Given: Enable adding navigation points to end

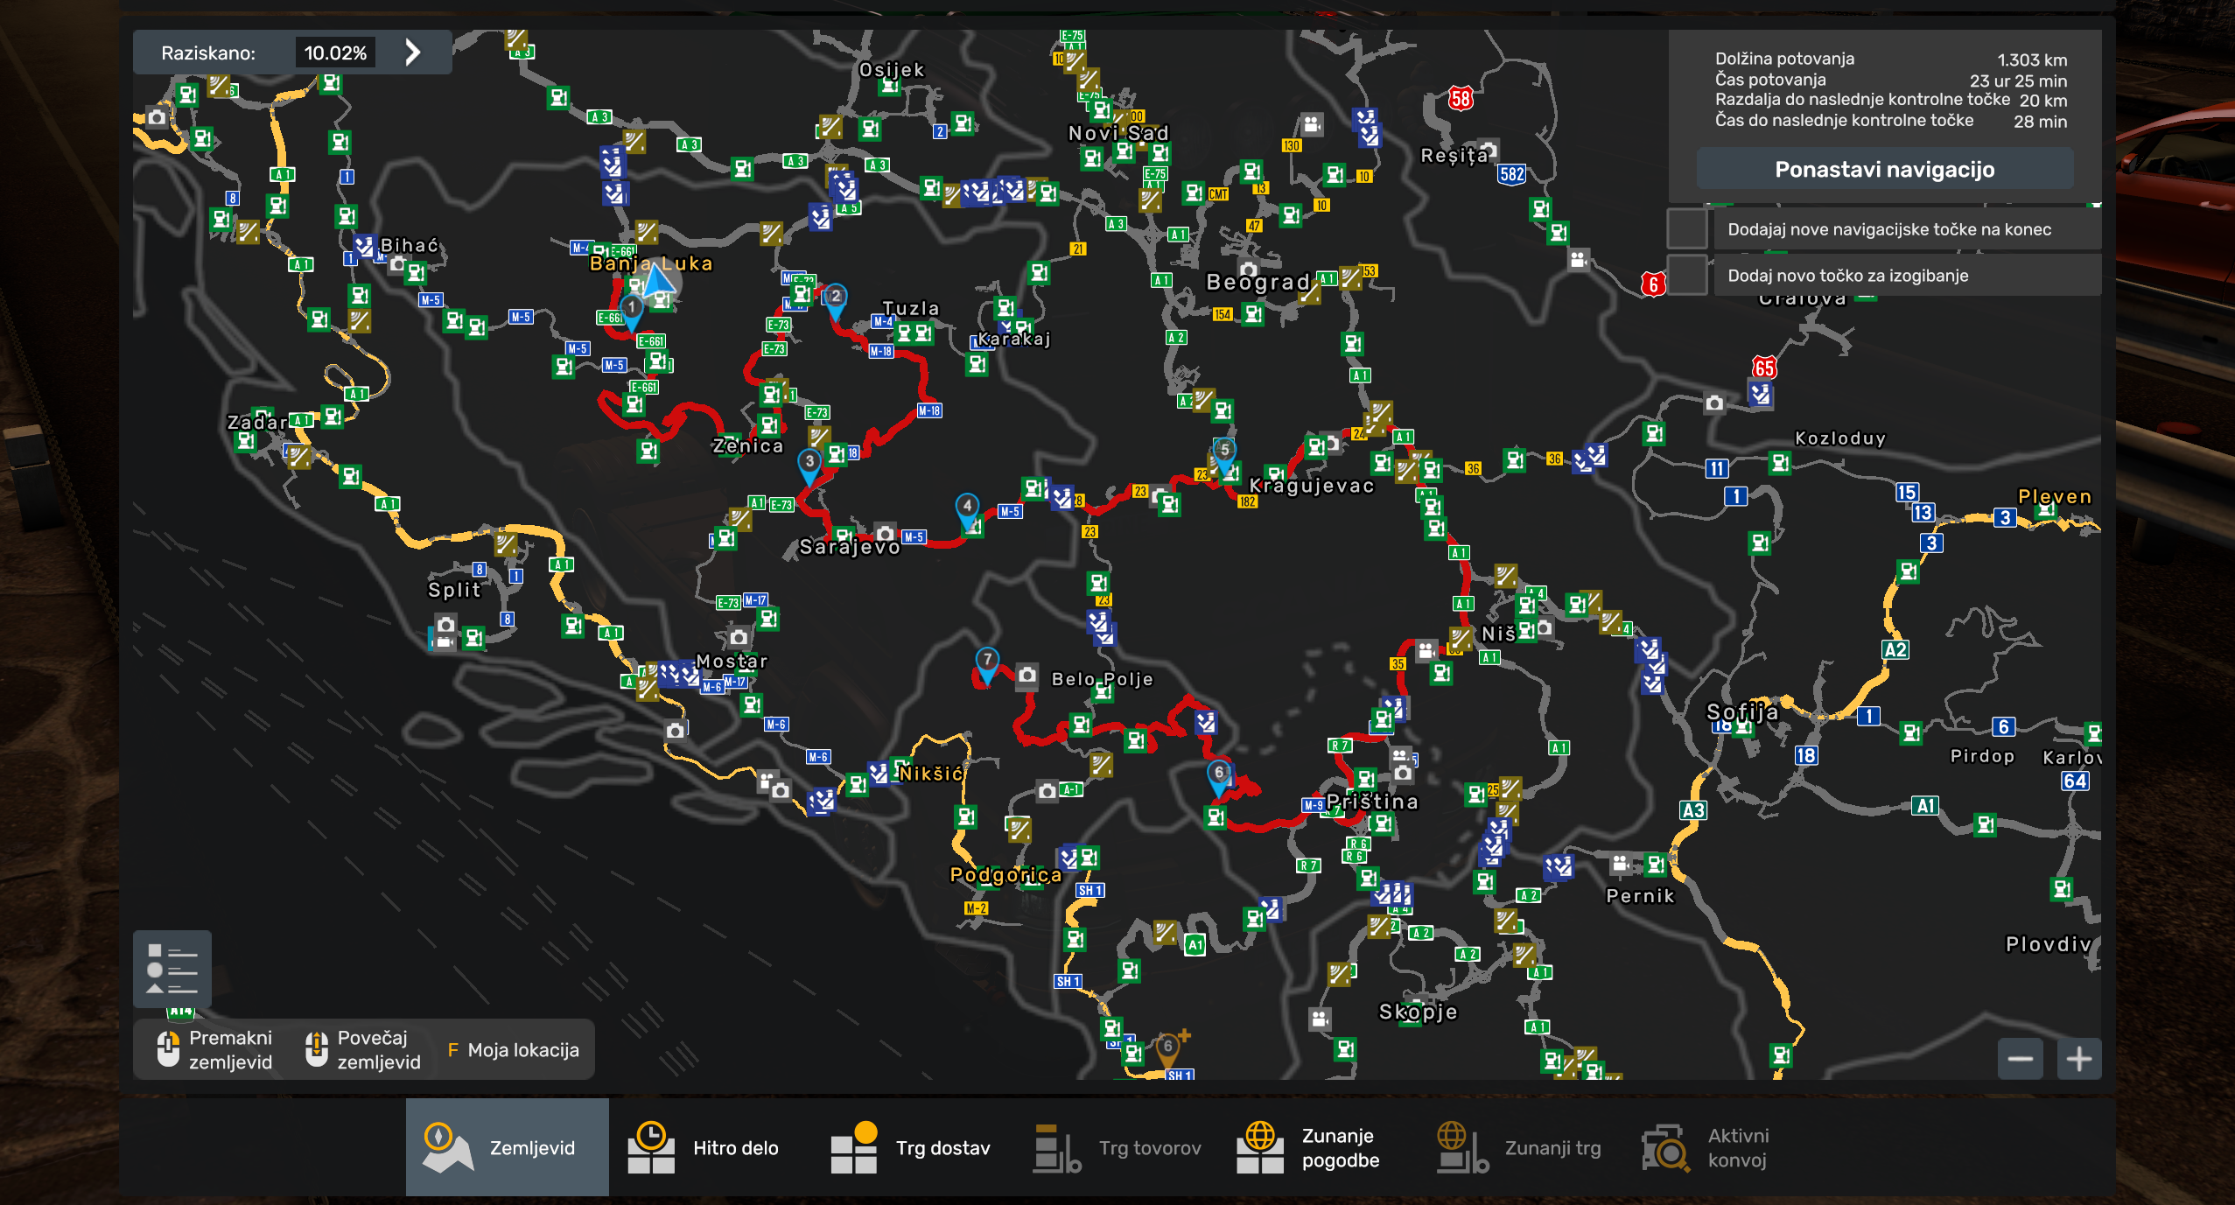Looking at the screenshot, I should [1688, 229].
